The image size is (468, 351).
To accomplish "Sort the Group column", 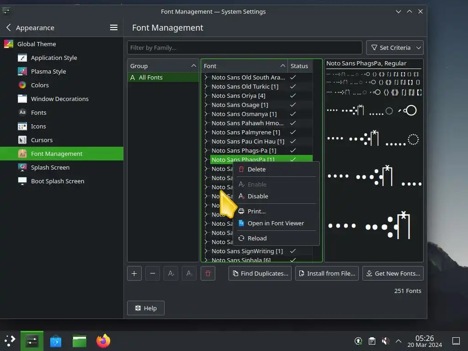I will pos(163,66).
